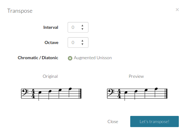The width and height of the screenshot is (186, 137).
Task: Click the bass clef in Original staff
Action: tap(25, 92)
